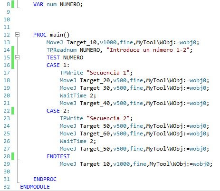Image resolution: width=220 pixels, height=191 pixels.
Task: Click the WaitTime instruction on line 20
Action: coord(73,95)
